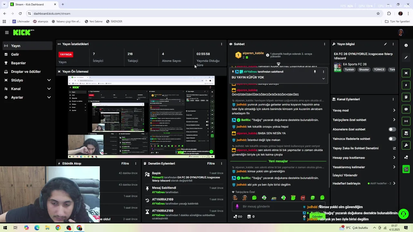Open the Denetim Eylemleri Filtre dropdown
Screen dimensions: 413x232
point(211,164)
